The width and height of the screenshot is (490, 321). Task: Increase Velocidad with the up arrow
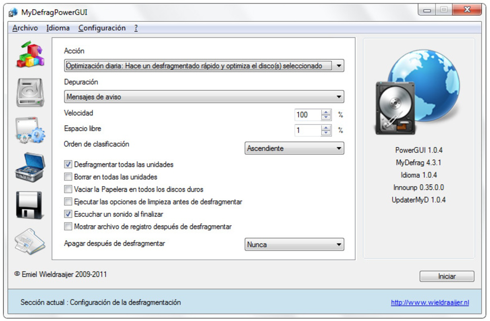coord(326,113)
